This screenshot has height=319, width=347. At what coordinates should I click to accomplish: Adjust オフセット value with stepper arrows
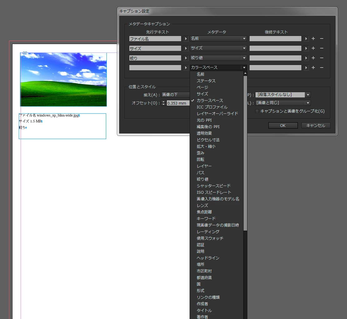click(163, 103)
